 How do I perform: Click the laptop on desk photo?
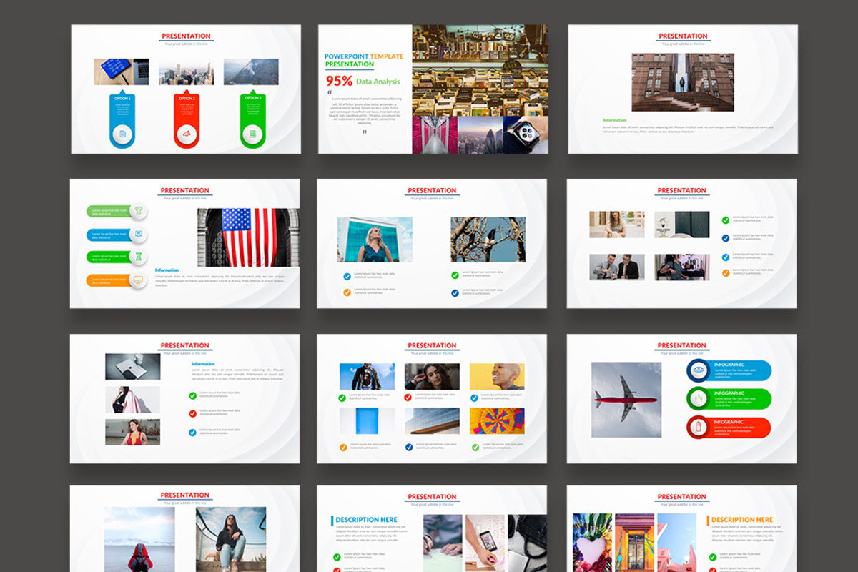[133, 366]
